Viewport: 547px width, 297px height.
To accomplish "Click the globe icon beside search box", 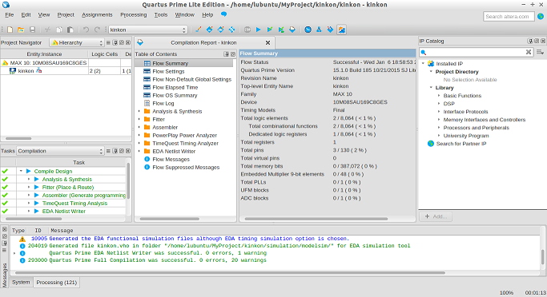I will coord(541,16).
